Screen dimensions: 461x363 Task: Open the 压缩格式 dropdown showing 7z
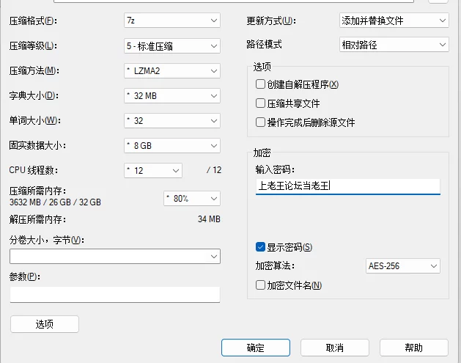pos(172,21)
